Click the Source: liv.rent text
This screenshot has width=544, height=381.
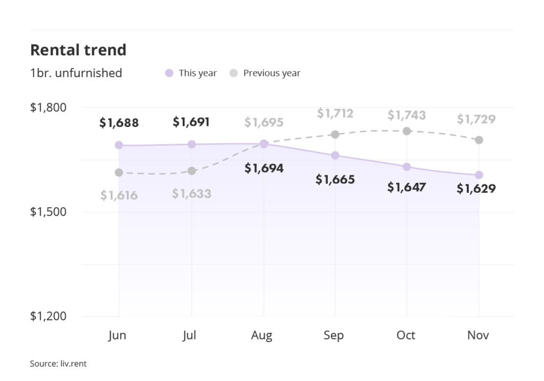click(58, 364)
